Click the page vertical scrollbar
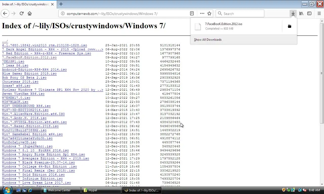The width and height of the screenshot is (324, 194). [x=322, y=73]
